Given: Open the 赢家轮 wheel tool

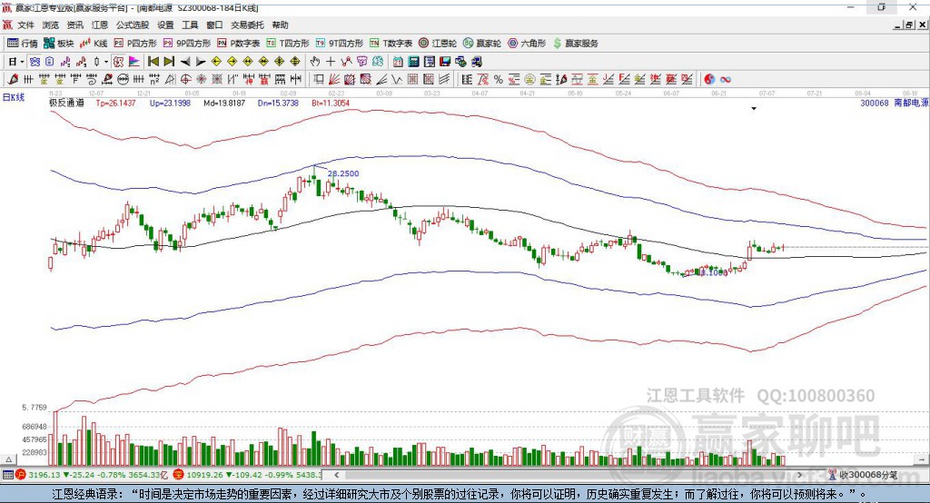Looking at the screenshot, I should point(482,44).
